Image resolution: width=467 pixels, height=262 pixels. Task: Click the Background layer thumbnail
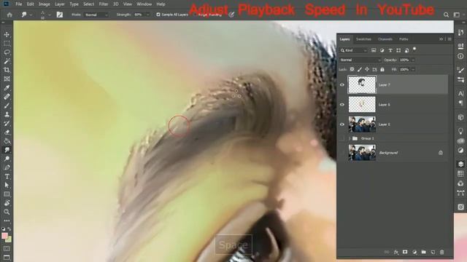362,153
